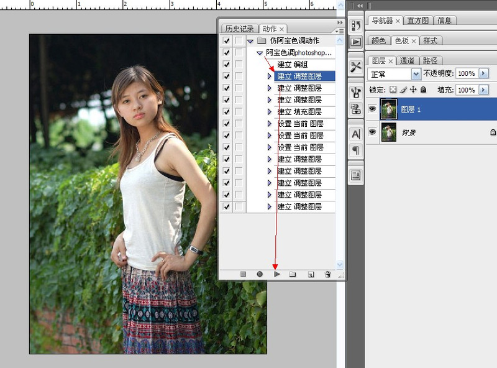The image size is (497, 368).
Task: Open the 不透明度 opacity slider arrow
Action: 483,73
